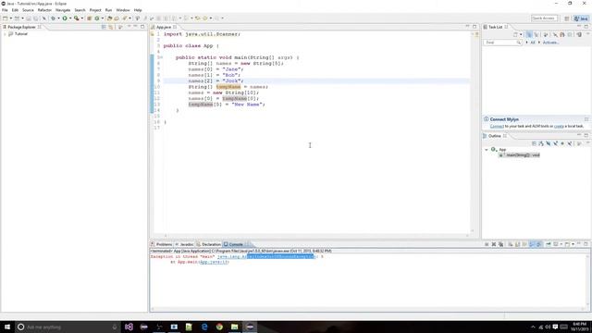592x333 pixels.
Task: Click the New file toolbar icon
Action: [6, 18]
